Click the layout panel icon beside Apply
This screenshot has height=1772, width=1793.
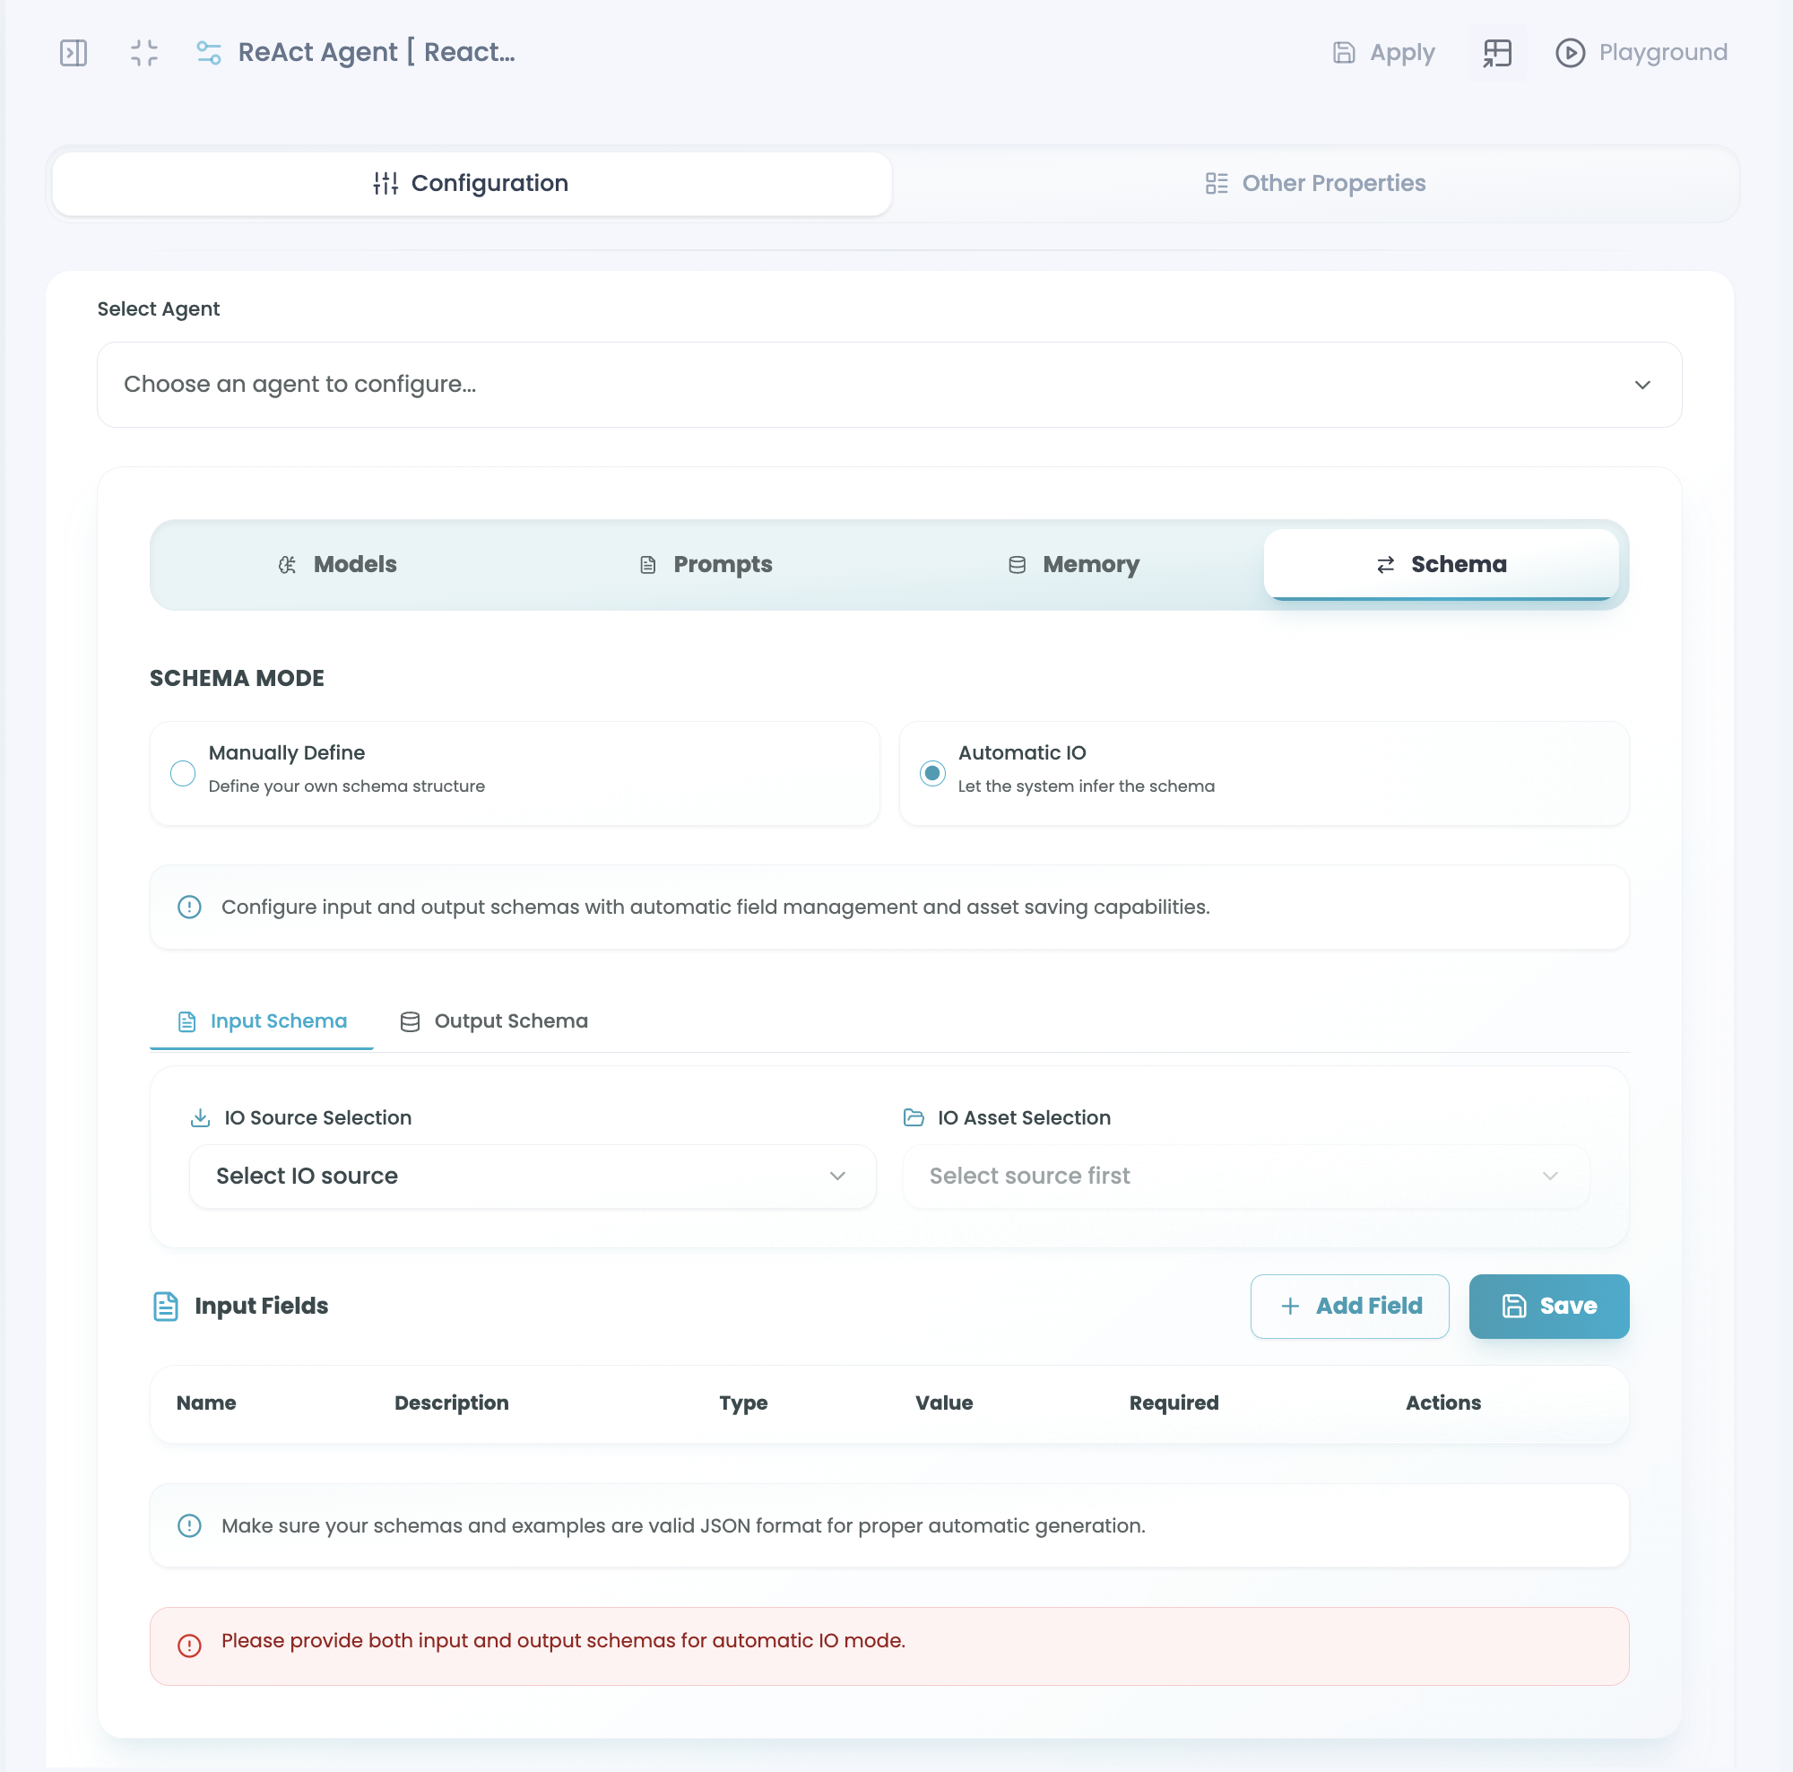1497,53
